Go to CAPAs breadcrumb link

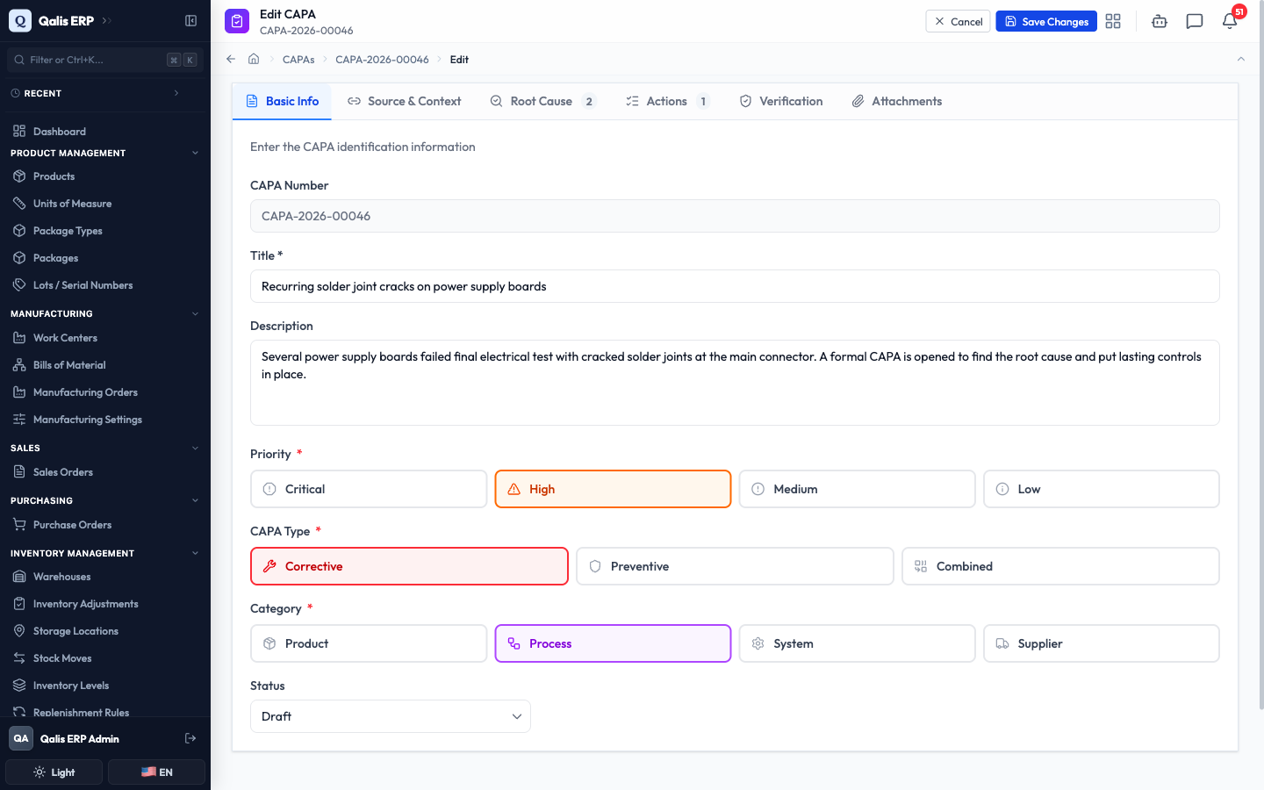pyautogui.click(x=298, y=59)
